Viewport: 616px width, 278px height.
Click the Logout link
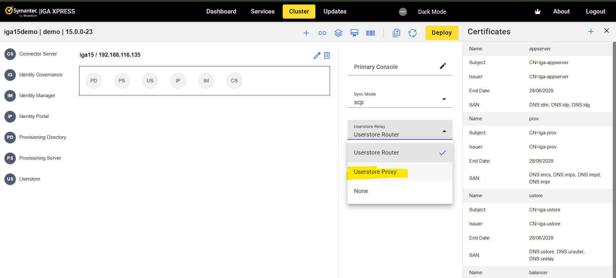(595, 12)
